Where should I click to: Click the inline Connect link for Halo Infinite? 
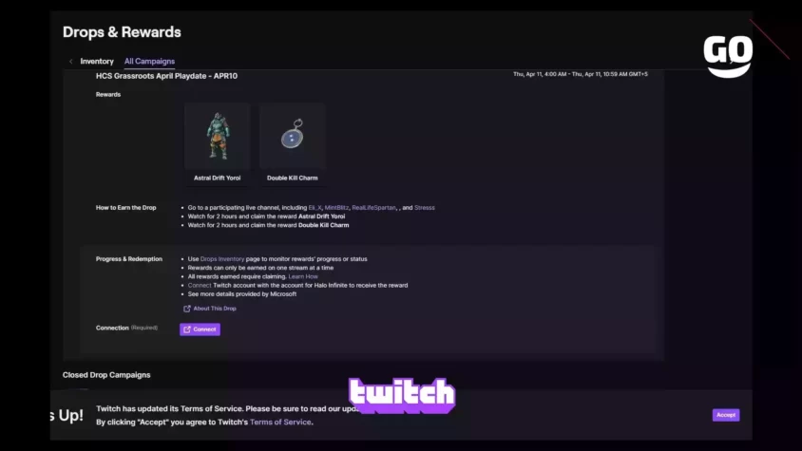click(199, 286)
